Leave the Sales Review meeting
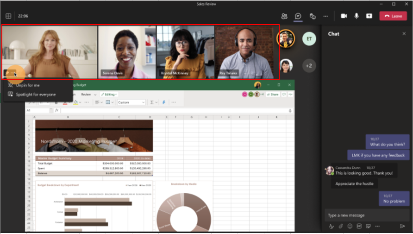The image size is (413, 234). [393, 16]
